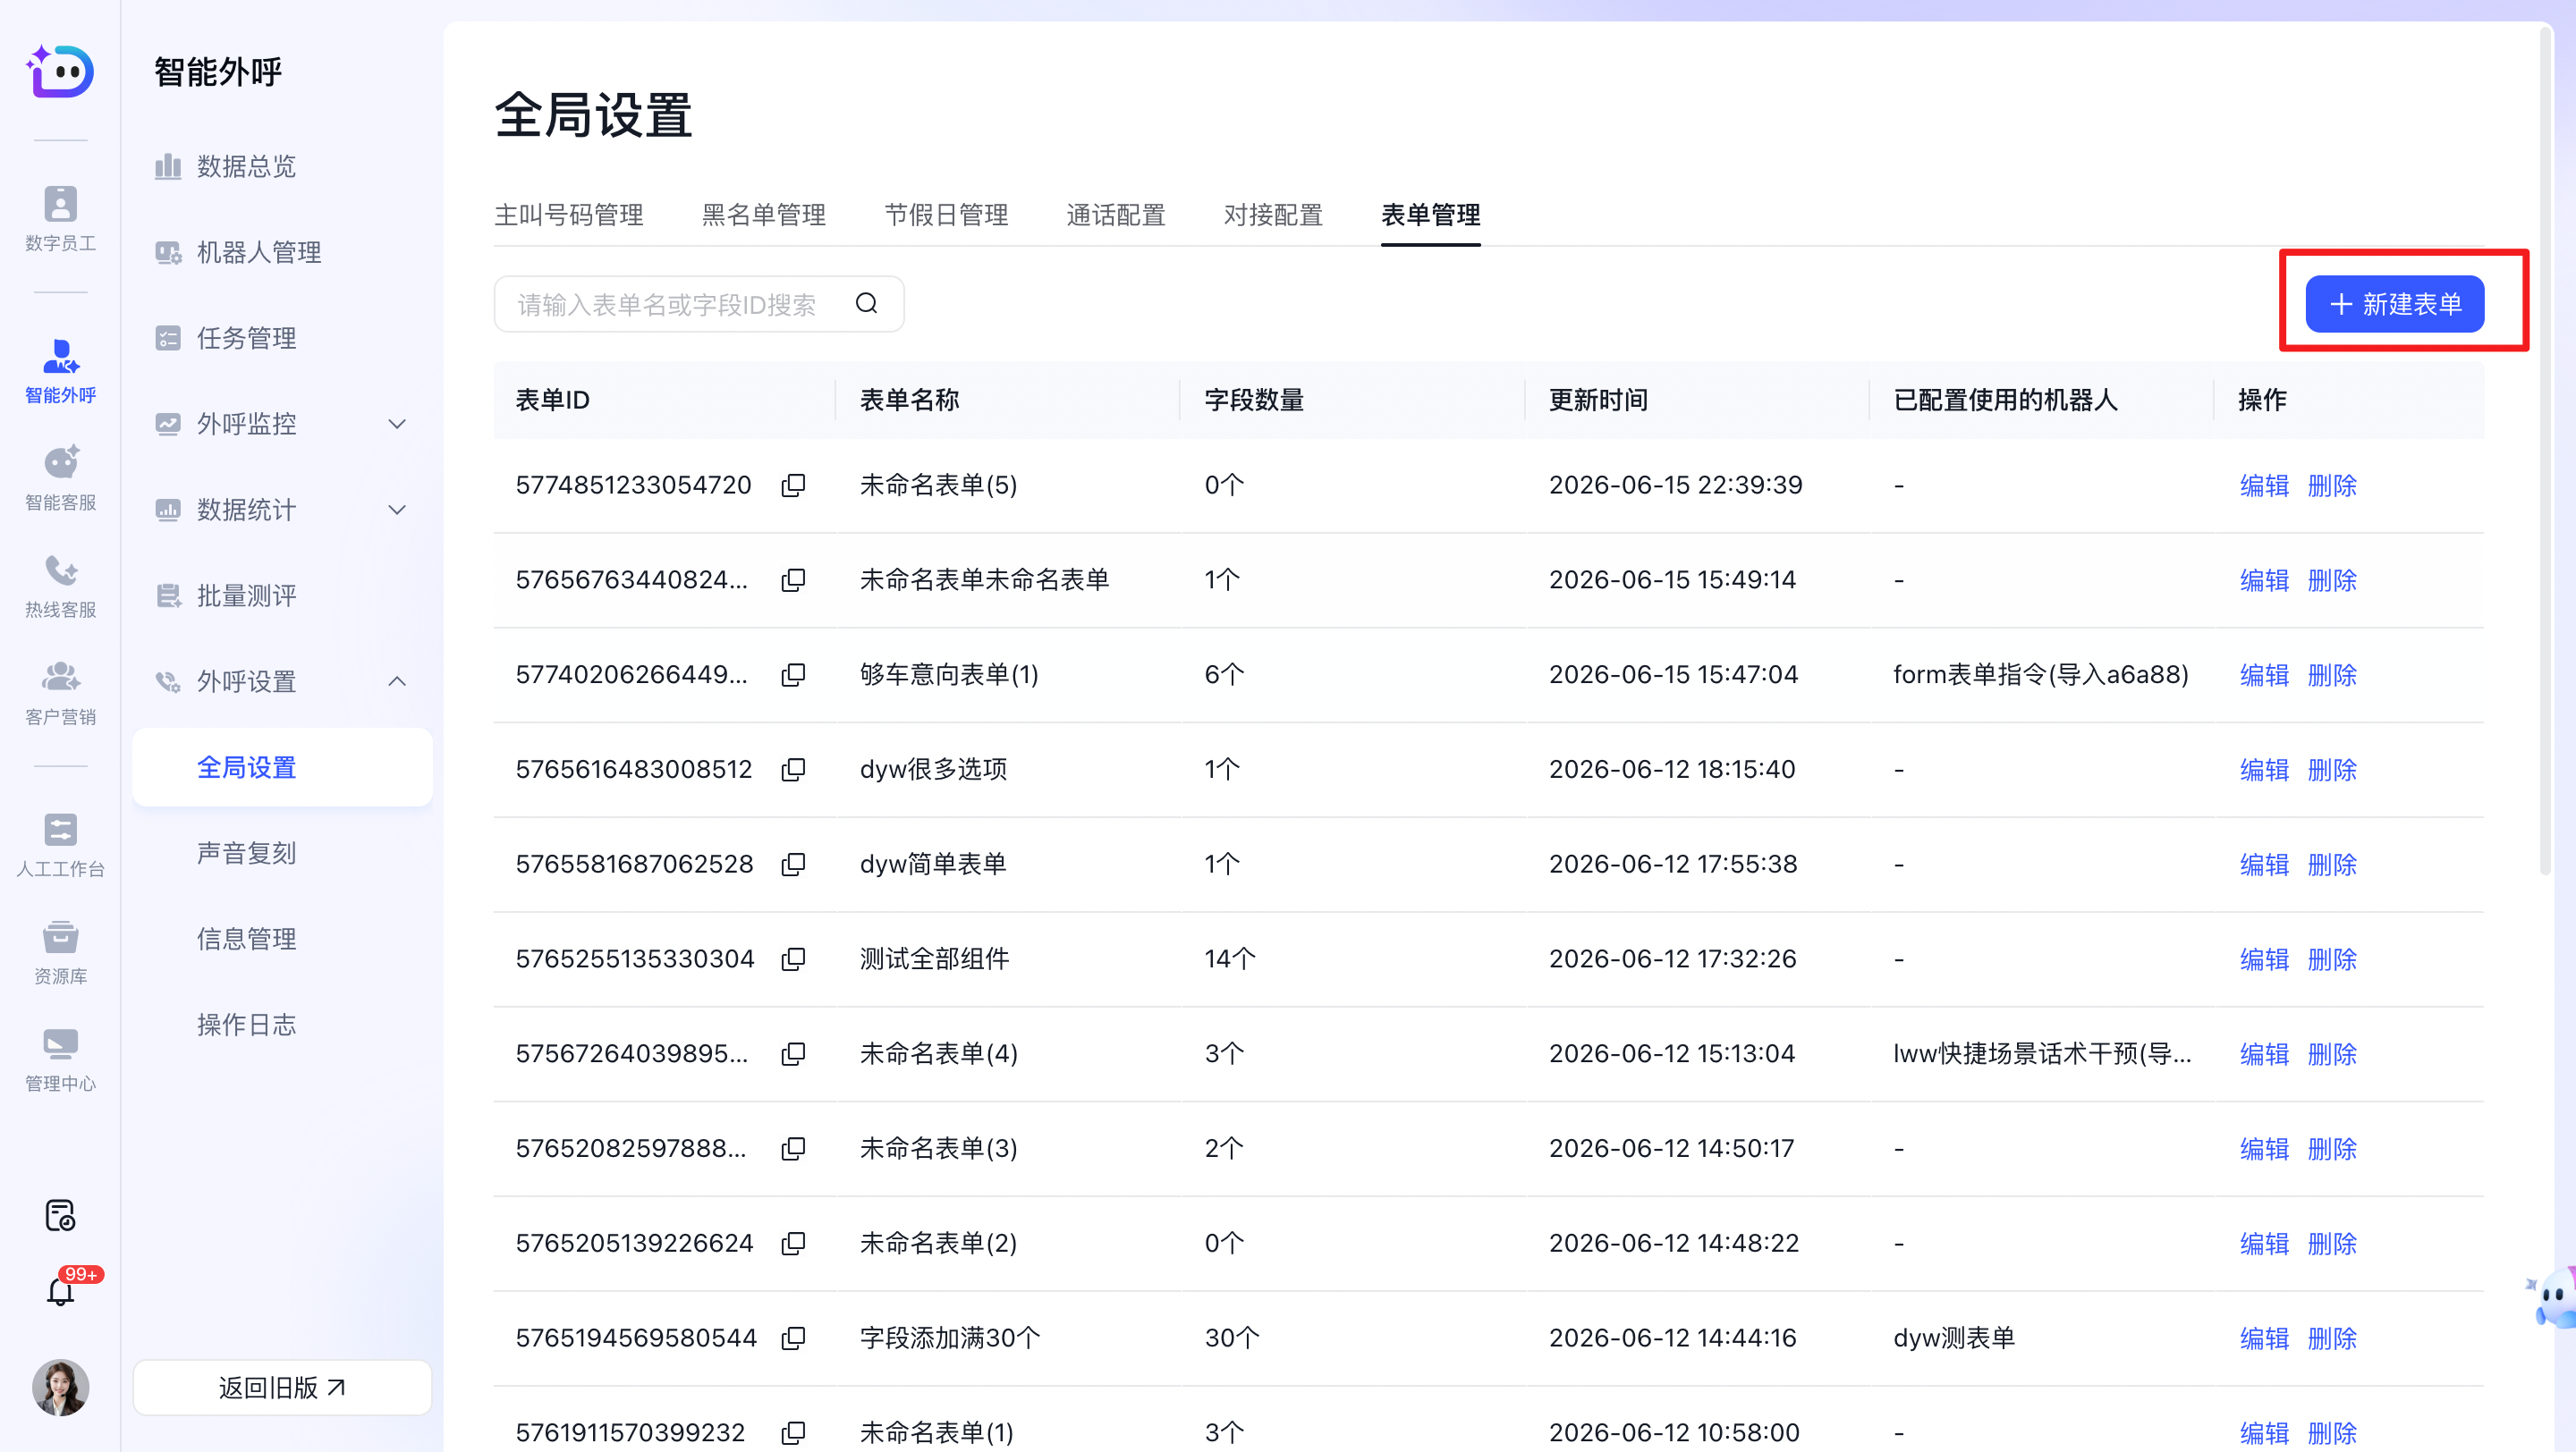2576x1452 pixels.
Task: Click the page vertical scrollbar
Action: coord(2546,450)
